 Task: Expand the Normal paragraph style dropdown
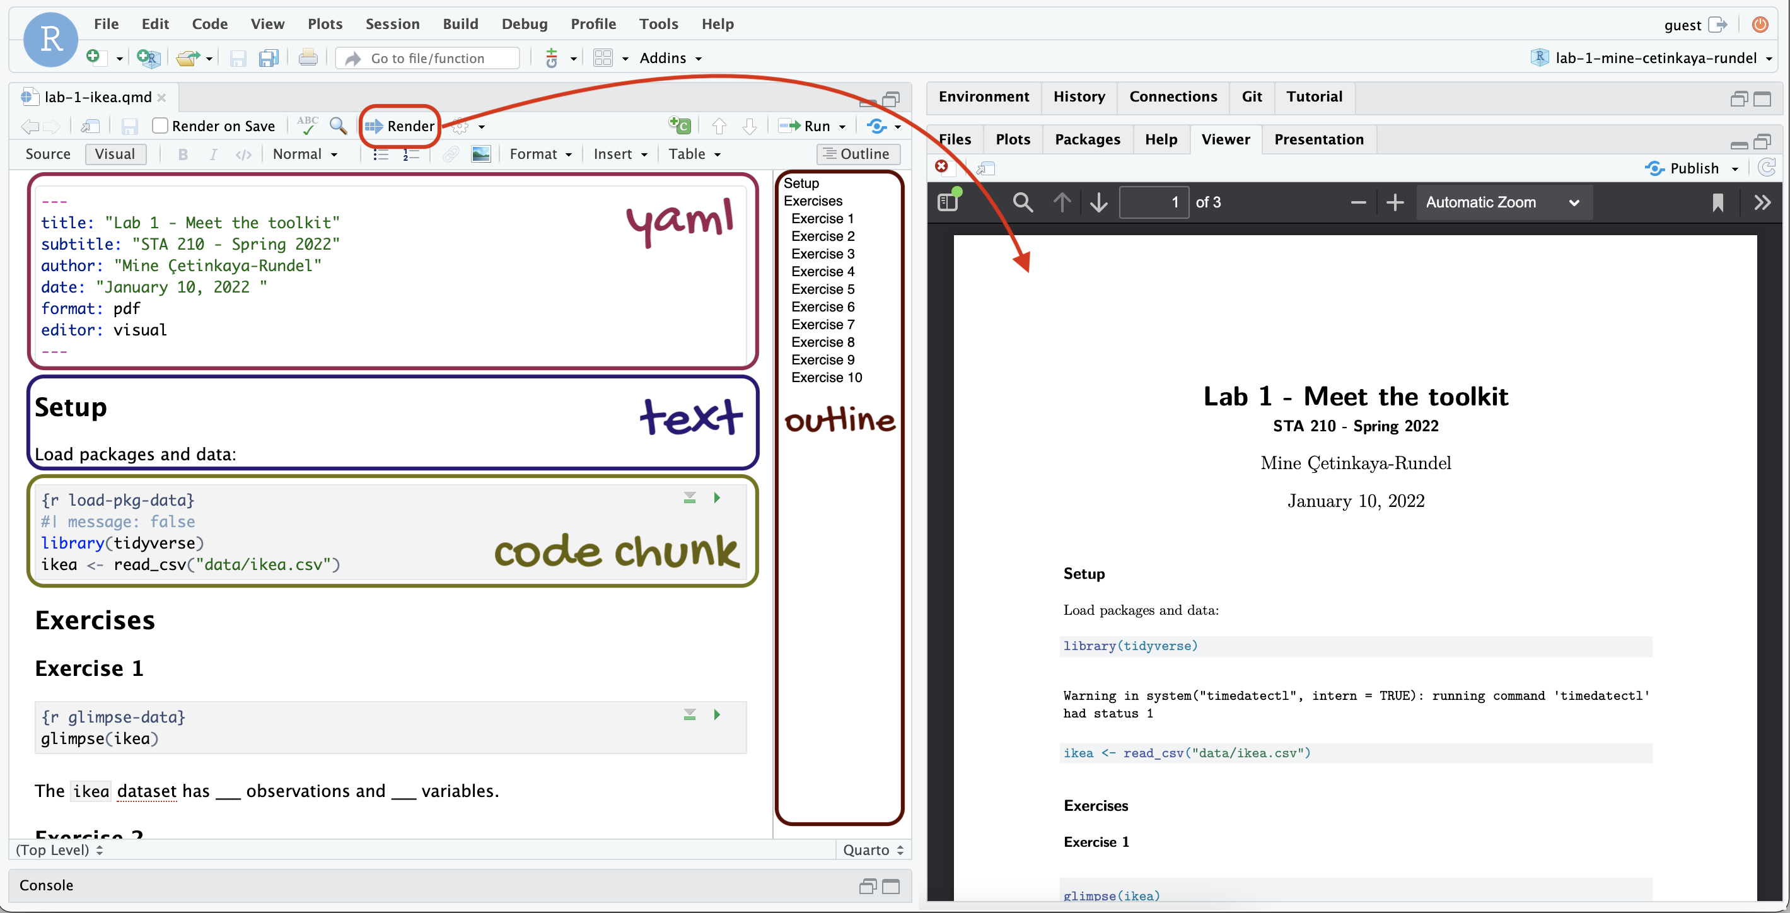[305, 154]
